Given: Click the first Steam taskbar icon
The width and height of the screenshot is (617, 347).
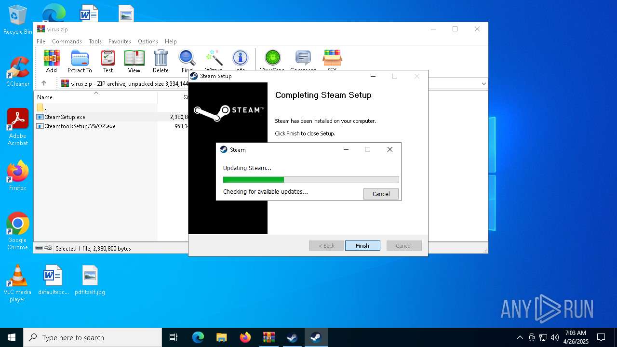Looking at the screenshot, I should tap(292, 337).
